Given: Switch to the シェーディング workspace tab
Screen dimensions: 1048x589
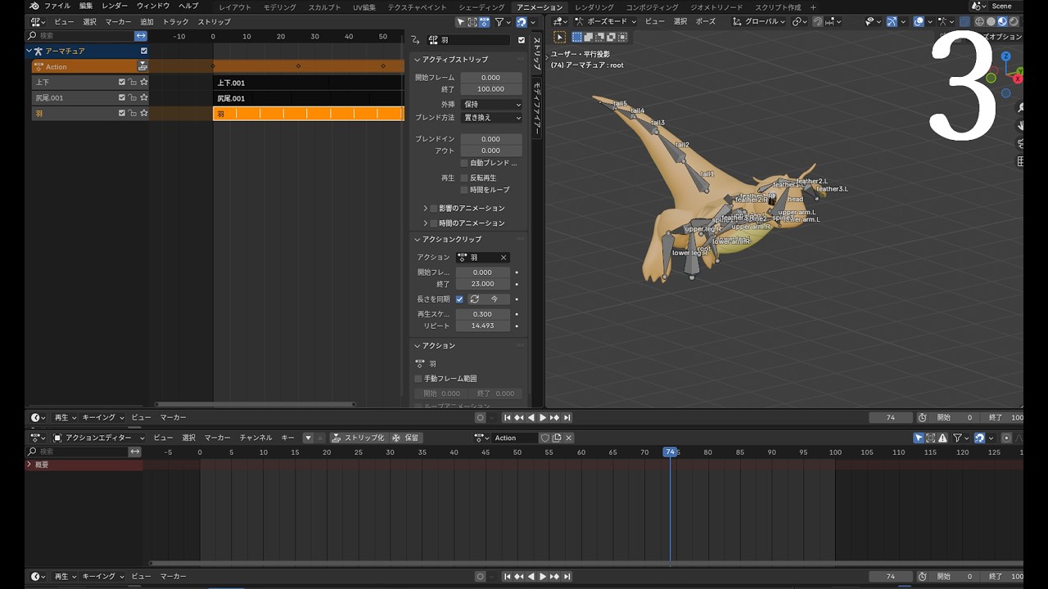Looking at the screenshot, I should [x=481, y=7].
